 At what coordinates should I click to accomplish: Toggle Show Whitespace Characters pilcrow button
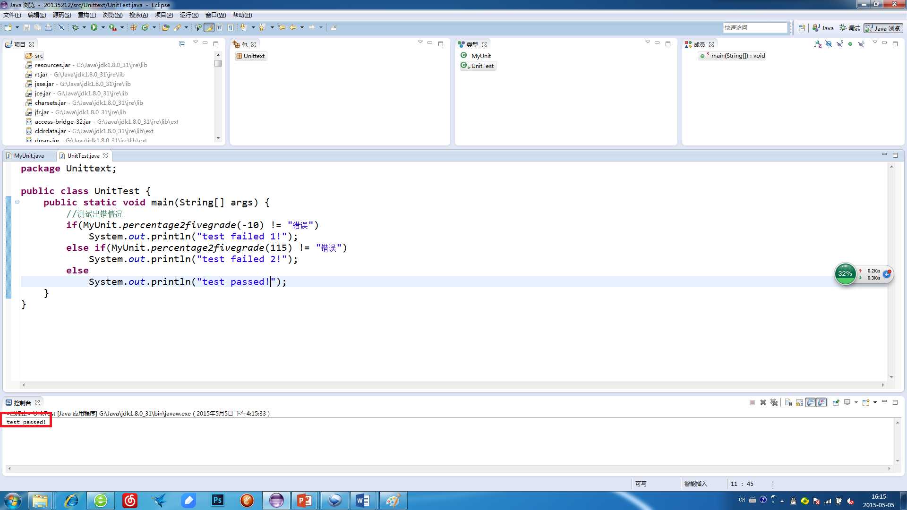(x=231, y=27)
